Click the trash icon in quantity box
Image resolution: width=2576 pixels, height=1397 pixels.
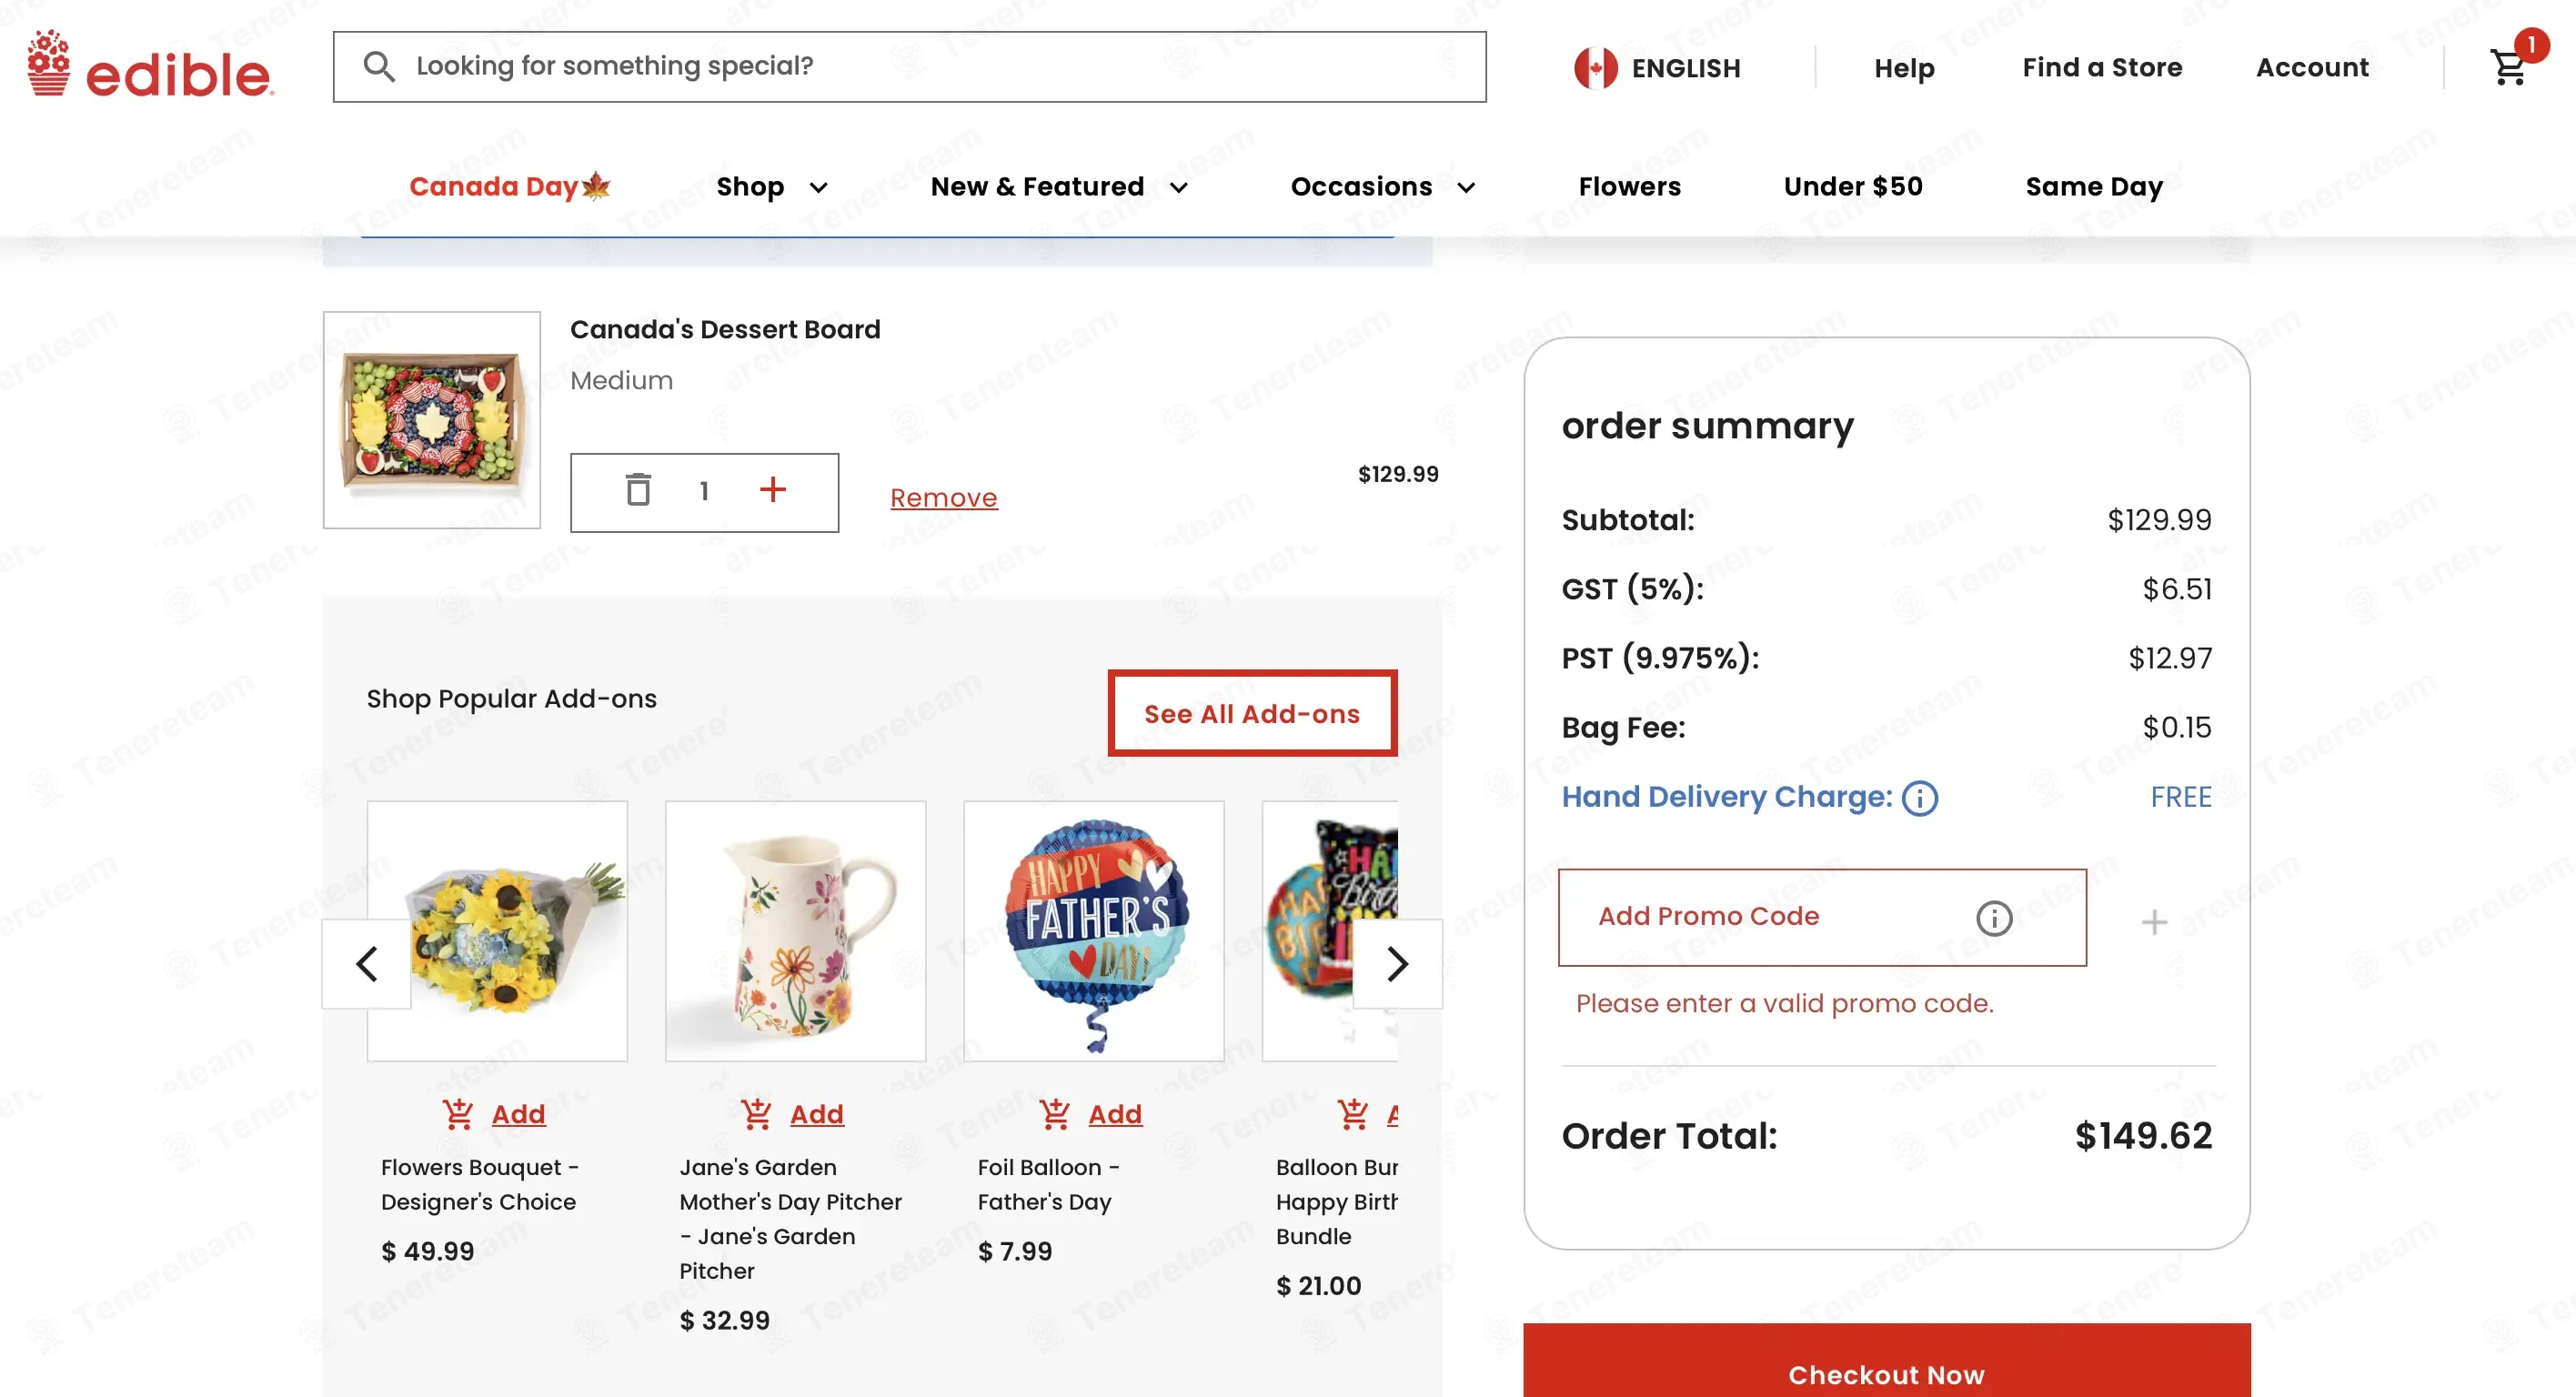pyautogui.click(x=638, y=490)
